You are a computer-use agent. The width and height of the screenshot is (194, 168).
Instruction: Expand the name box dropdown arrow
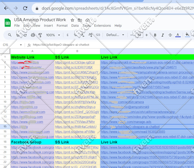point(21,45)
